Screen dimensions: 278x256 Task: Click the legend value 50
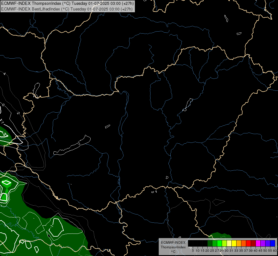(265, 251)
